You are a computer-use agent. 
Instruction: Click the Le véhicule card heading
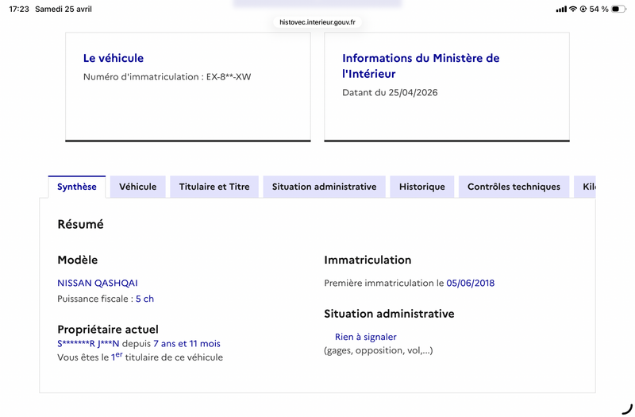pyautogui.click(x=114, y=58)
